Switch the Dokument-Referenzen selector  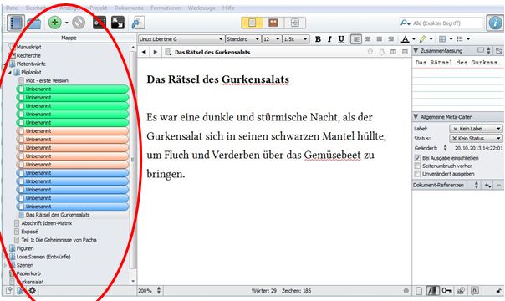pos(477,185)
